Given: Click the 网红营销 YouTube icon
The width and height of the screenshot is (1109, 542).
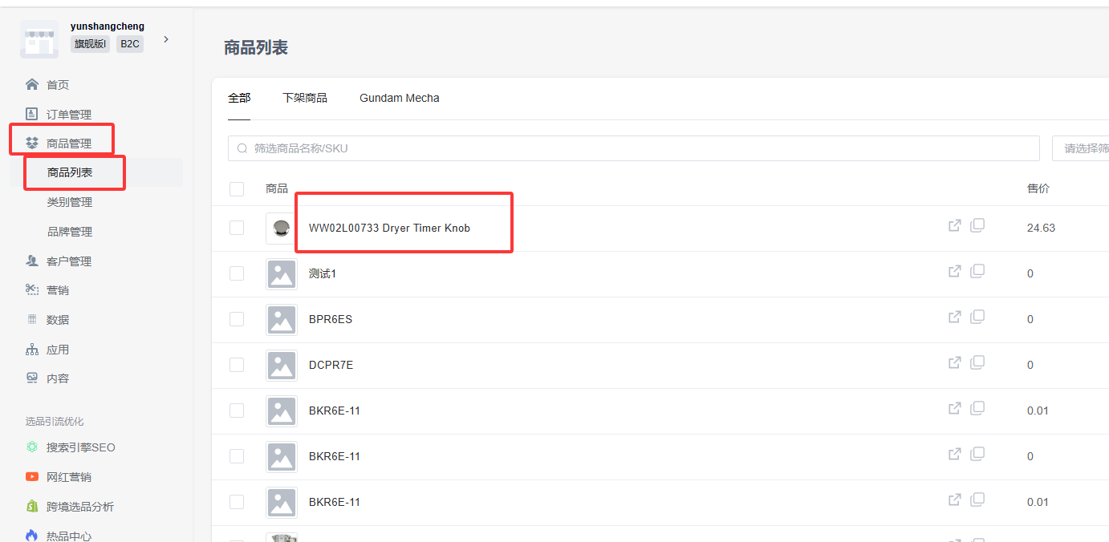Looking at the screenshot, I should click(32, 477).
